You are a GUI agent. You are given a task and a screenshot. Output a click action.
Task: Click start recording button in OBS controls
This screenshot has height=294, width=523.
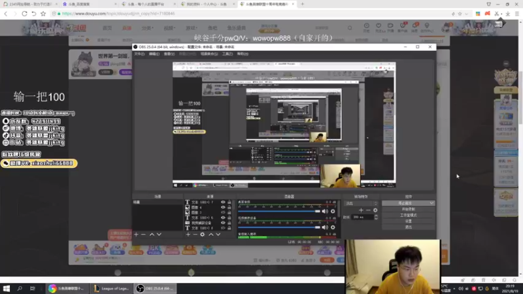click(x=408, y=209)
